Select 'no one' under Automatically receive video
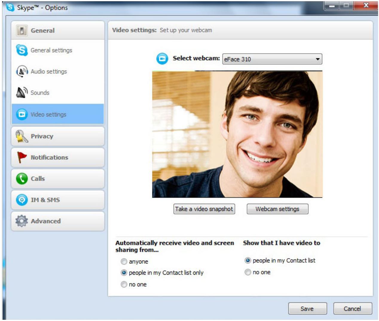379x321 pixels. click(x=124, y=285)
